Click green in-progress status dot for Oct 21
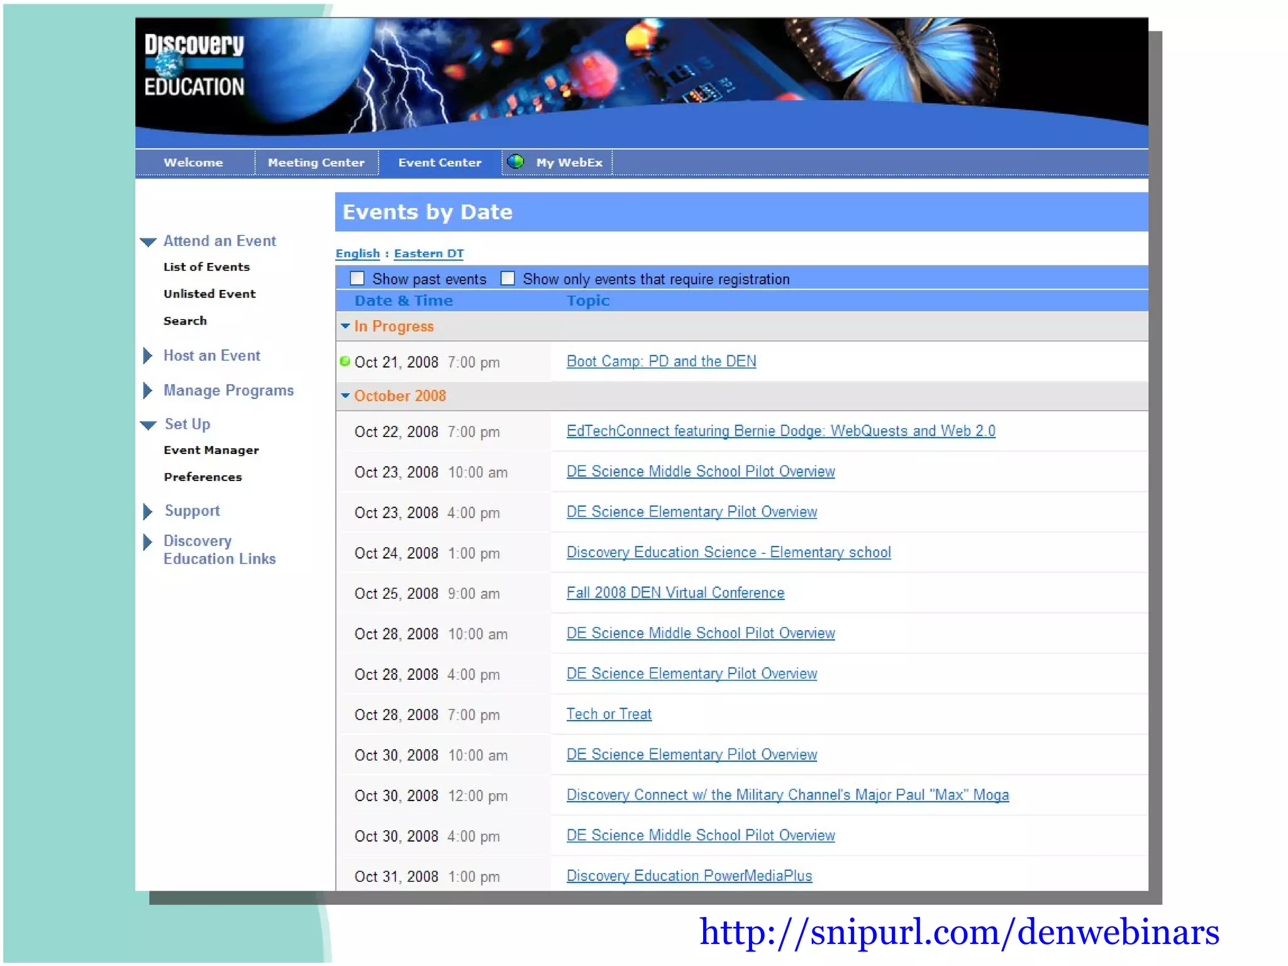Viewport: 1288px width, 966px height. (345, 362)
